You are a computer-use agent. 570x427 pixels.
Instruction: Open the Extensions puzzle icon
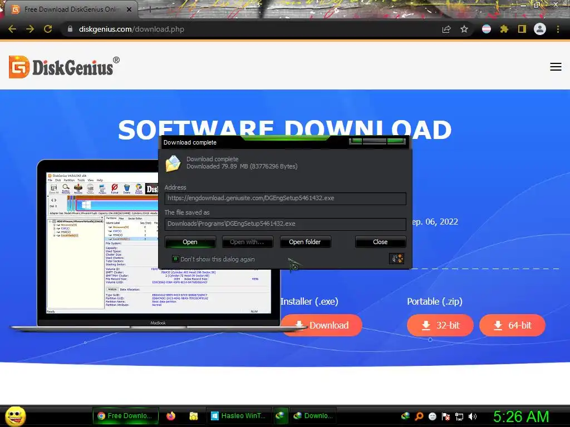504,29
